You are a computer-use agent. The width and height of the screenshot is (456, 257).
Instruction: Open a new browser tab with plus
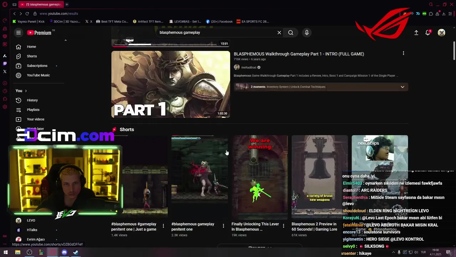pyautogui.click(x=67, y=4)
